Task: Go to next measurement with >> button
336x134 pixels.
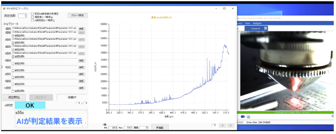Action: (x=231, y=125)
